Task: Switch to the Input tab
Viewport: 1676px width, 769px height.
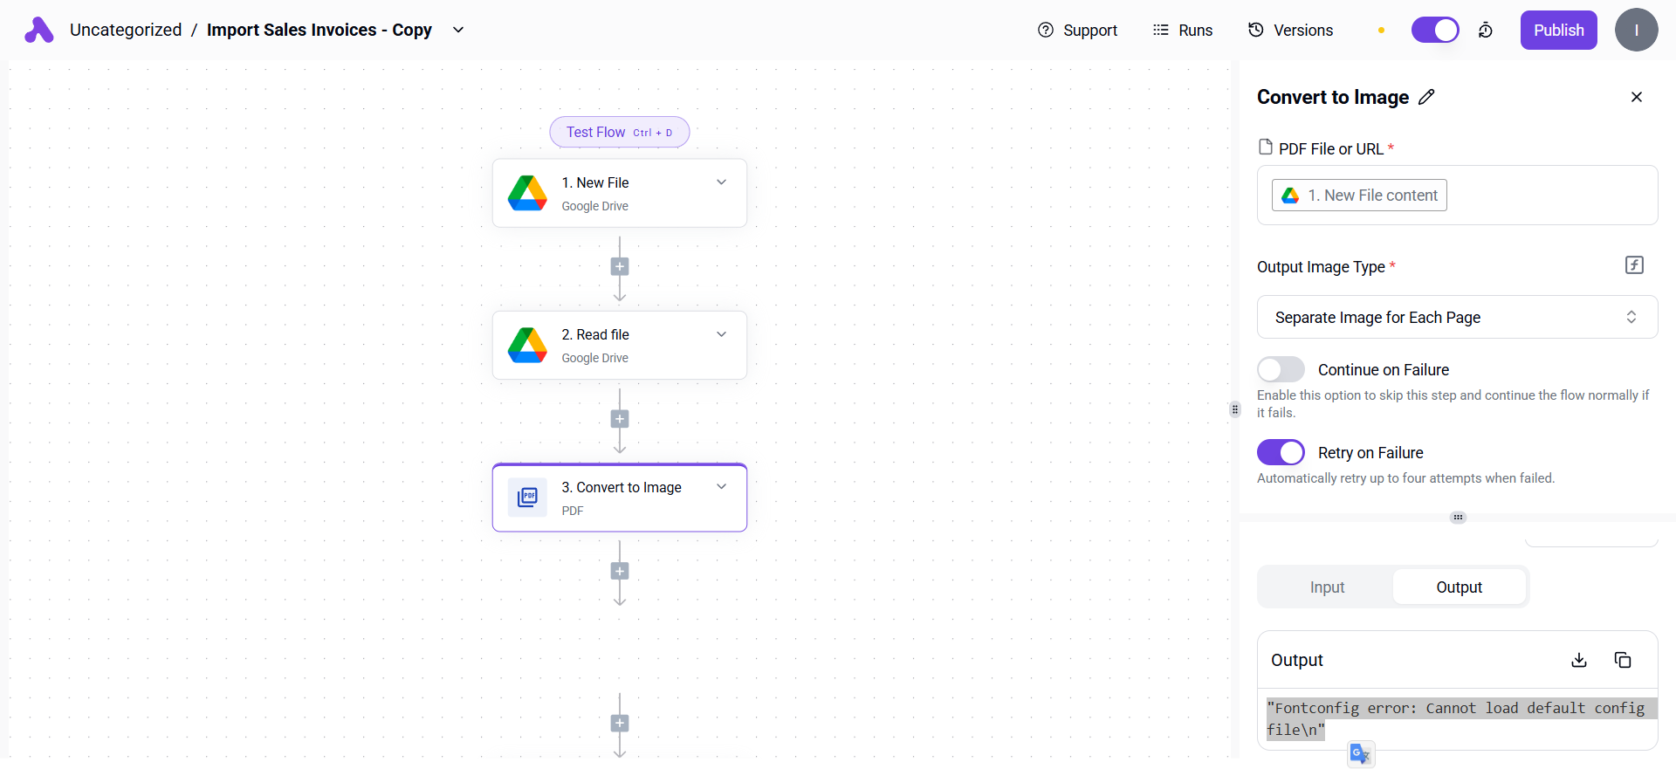Action: (x=1327, y=587)
